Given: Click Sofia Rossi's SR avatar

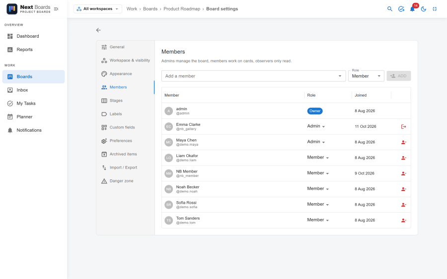Looking at the screenshot, I should click(169, 205).
